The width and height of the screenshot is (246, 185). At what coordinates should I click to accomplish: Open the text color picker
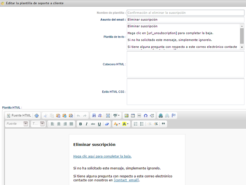click(117, 124)
